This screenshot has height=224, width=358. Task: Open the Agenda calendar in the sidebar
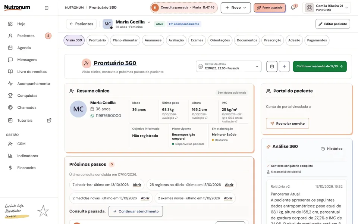pyautogui.click(x=29, y=48)
